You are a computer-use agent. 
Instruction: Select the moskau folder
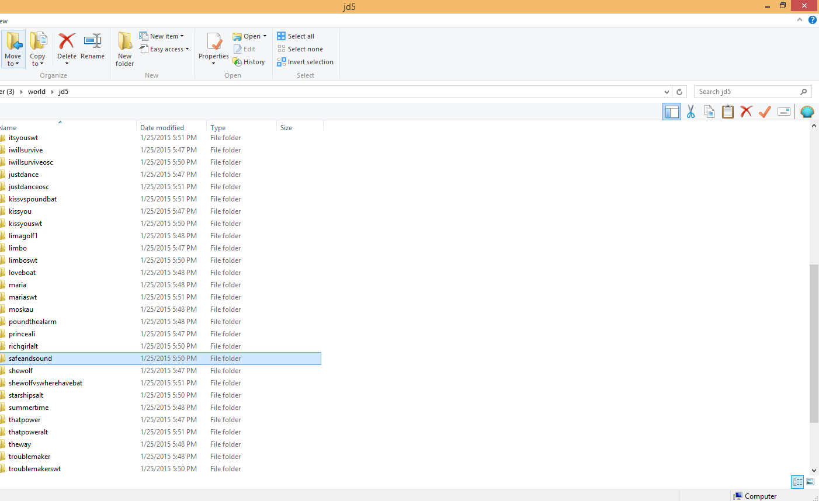[x=21, y=309]
